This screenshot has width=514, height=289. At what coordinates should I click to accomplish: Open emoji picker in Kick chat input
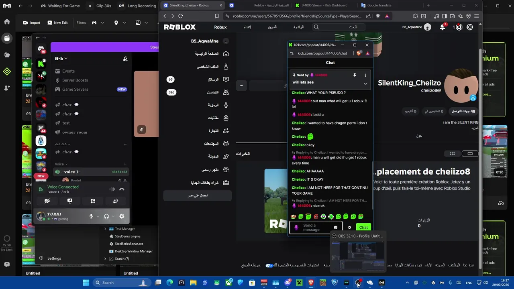pos(336,228)
